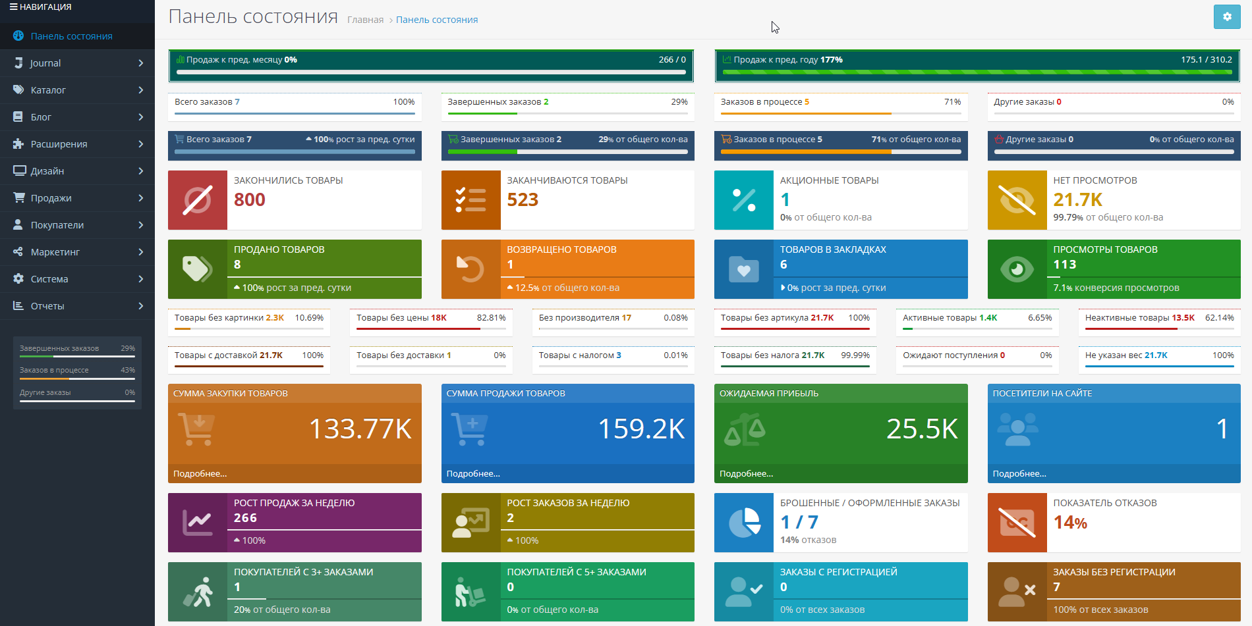Viewport: 1252px width, 626px height.
Task: Click the cart icon on Сумма закупки товаров
Action: point(196,428)
